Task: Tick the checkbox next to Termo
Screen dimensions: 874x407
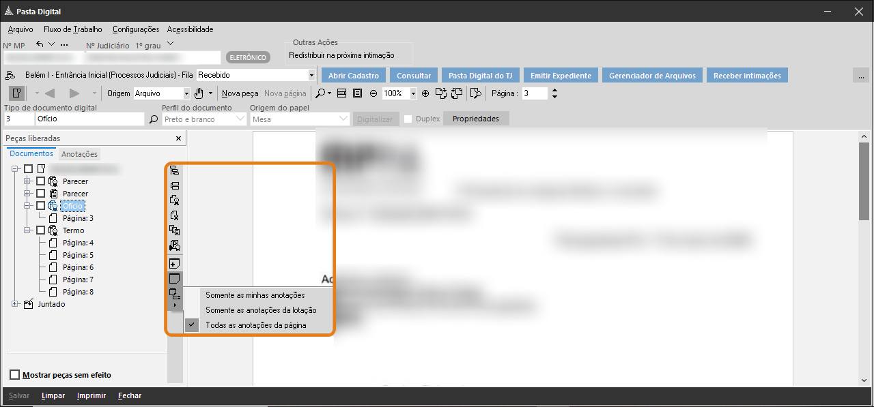Action: (41, 230)
